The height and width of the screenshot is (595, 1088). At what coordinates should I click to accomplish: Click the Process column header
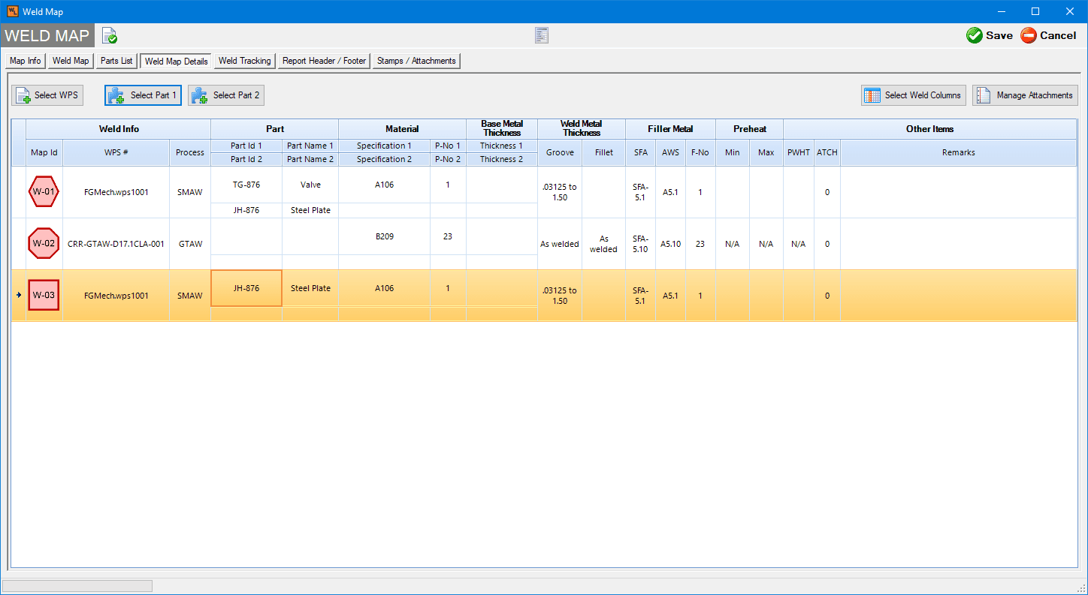pos(190,152)
